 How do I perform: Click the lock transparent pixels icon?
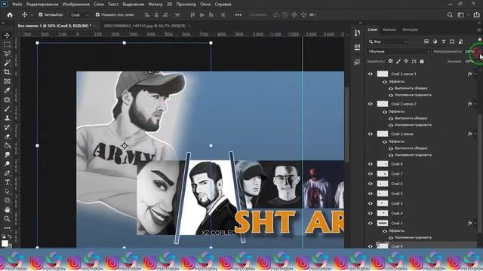click(x=390, y=61)
